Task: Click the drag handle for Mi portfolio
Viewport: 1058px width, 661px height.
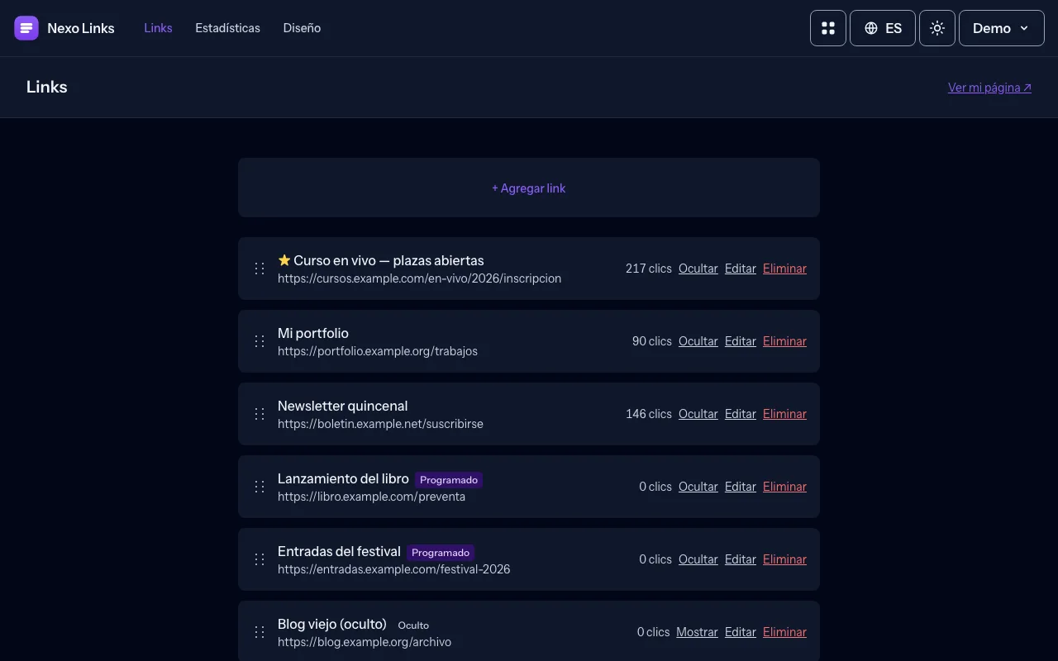Action: 260,341
